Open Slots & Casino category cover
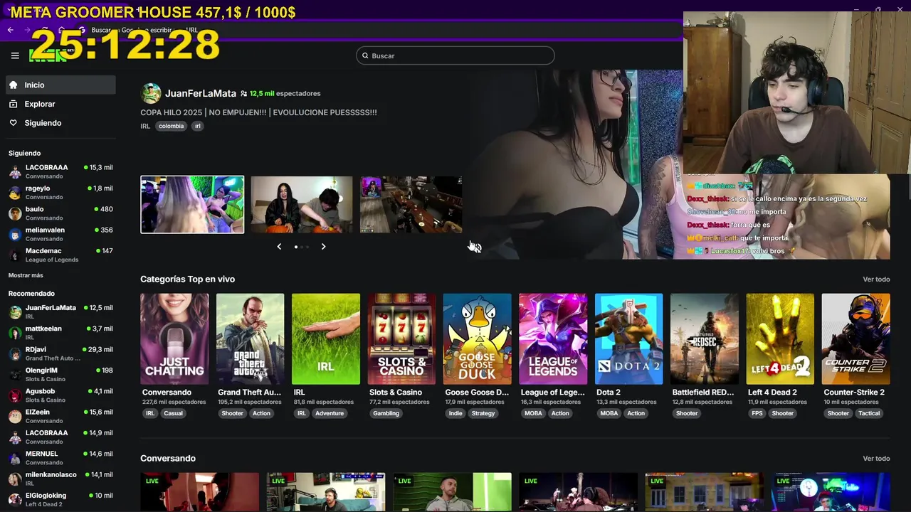Image resolution: width=911 pixels, height=512 pixels. 401,338
